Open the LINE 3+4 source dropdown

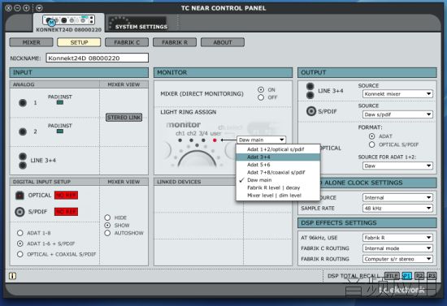click(x=397, y=94)
